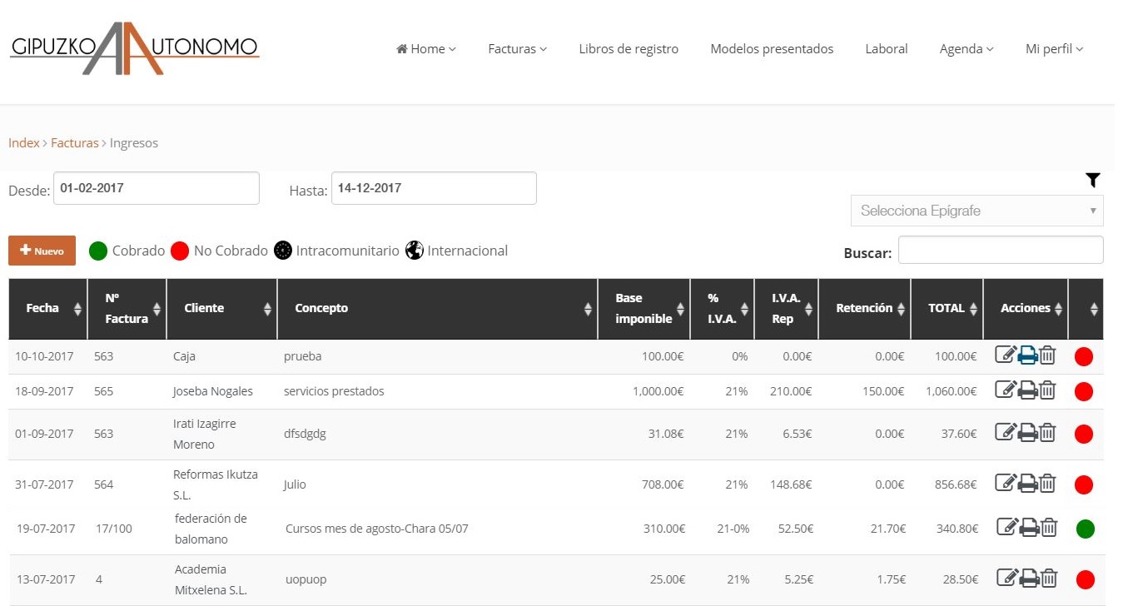Viewport: 1133px width, 606px height.
Task: Go to Modelos presentados
Action: pos(772,49)
